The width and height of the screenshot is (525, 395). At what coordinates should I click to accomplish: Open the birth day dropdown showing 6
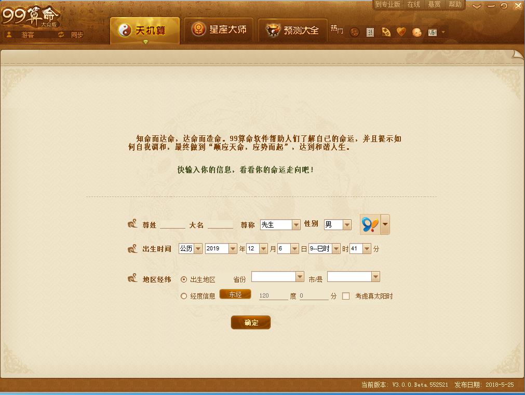(x=288, y=249)
